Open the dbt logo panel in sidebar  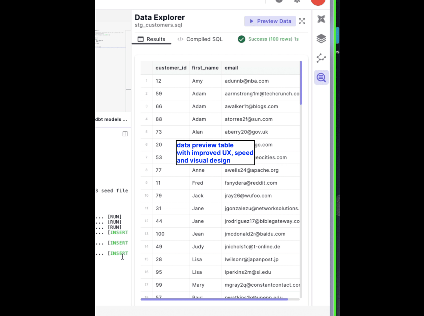pyautogui.click(x=321, y=19)
